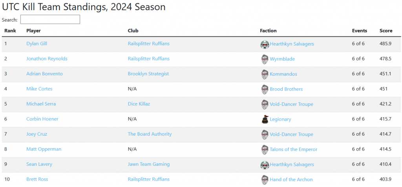Image resolution: width=402 pixels, height=187 pixels.
Task: Visit the Dice Killaz club page
Action: tap(139, 104)
